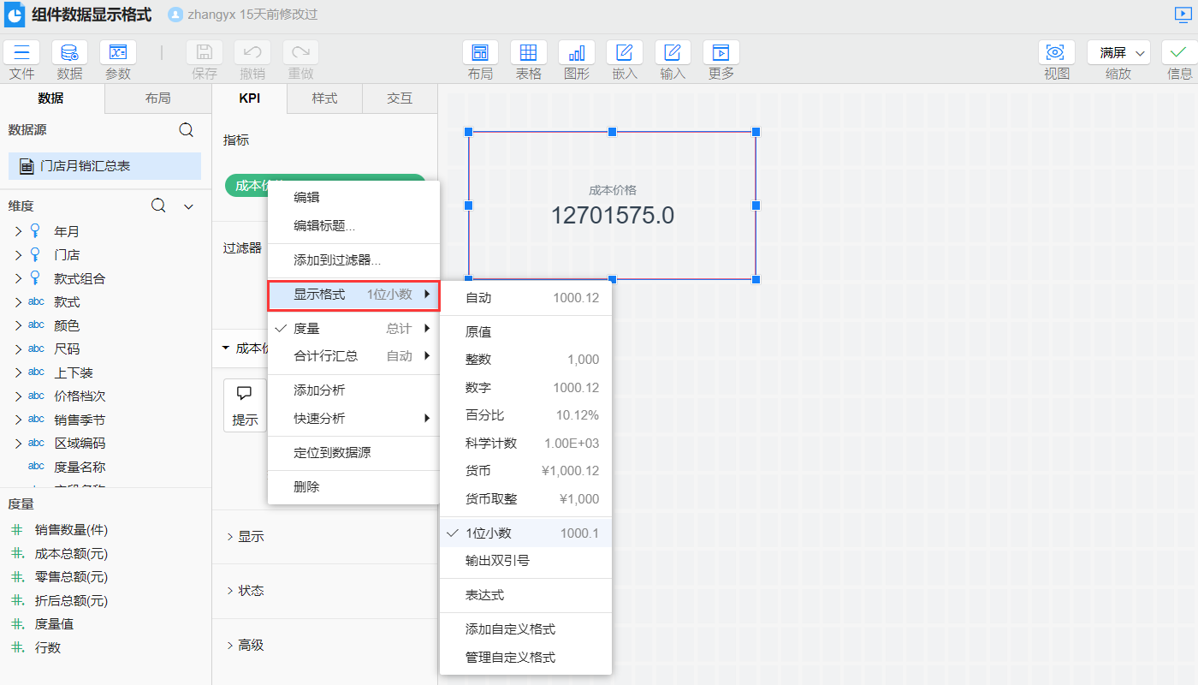Viewport: 1198px width, 685px height.
Task: Switch to the 样式 tab
Action: tap(324, 98)
